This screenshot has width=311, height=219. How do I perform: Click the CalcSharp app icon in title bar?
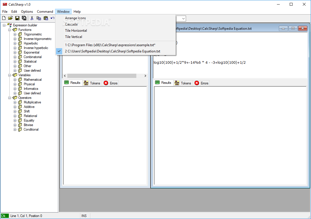coord(5,4)
